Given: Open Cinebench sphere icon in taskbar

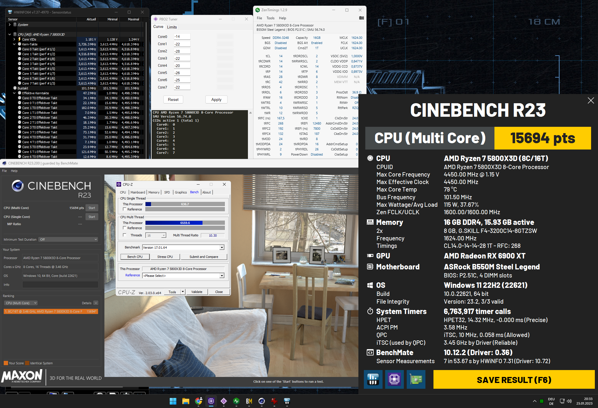Looking at the screenshot, I should pos(261,401).
